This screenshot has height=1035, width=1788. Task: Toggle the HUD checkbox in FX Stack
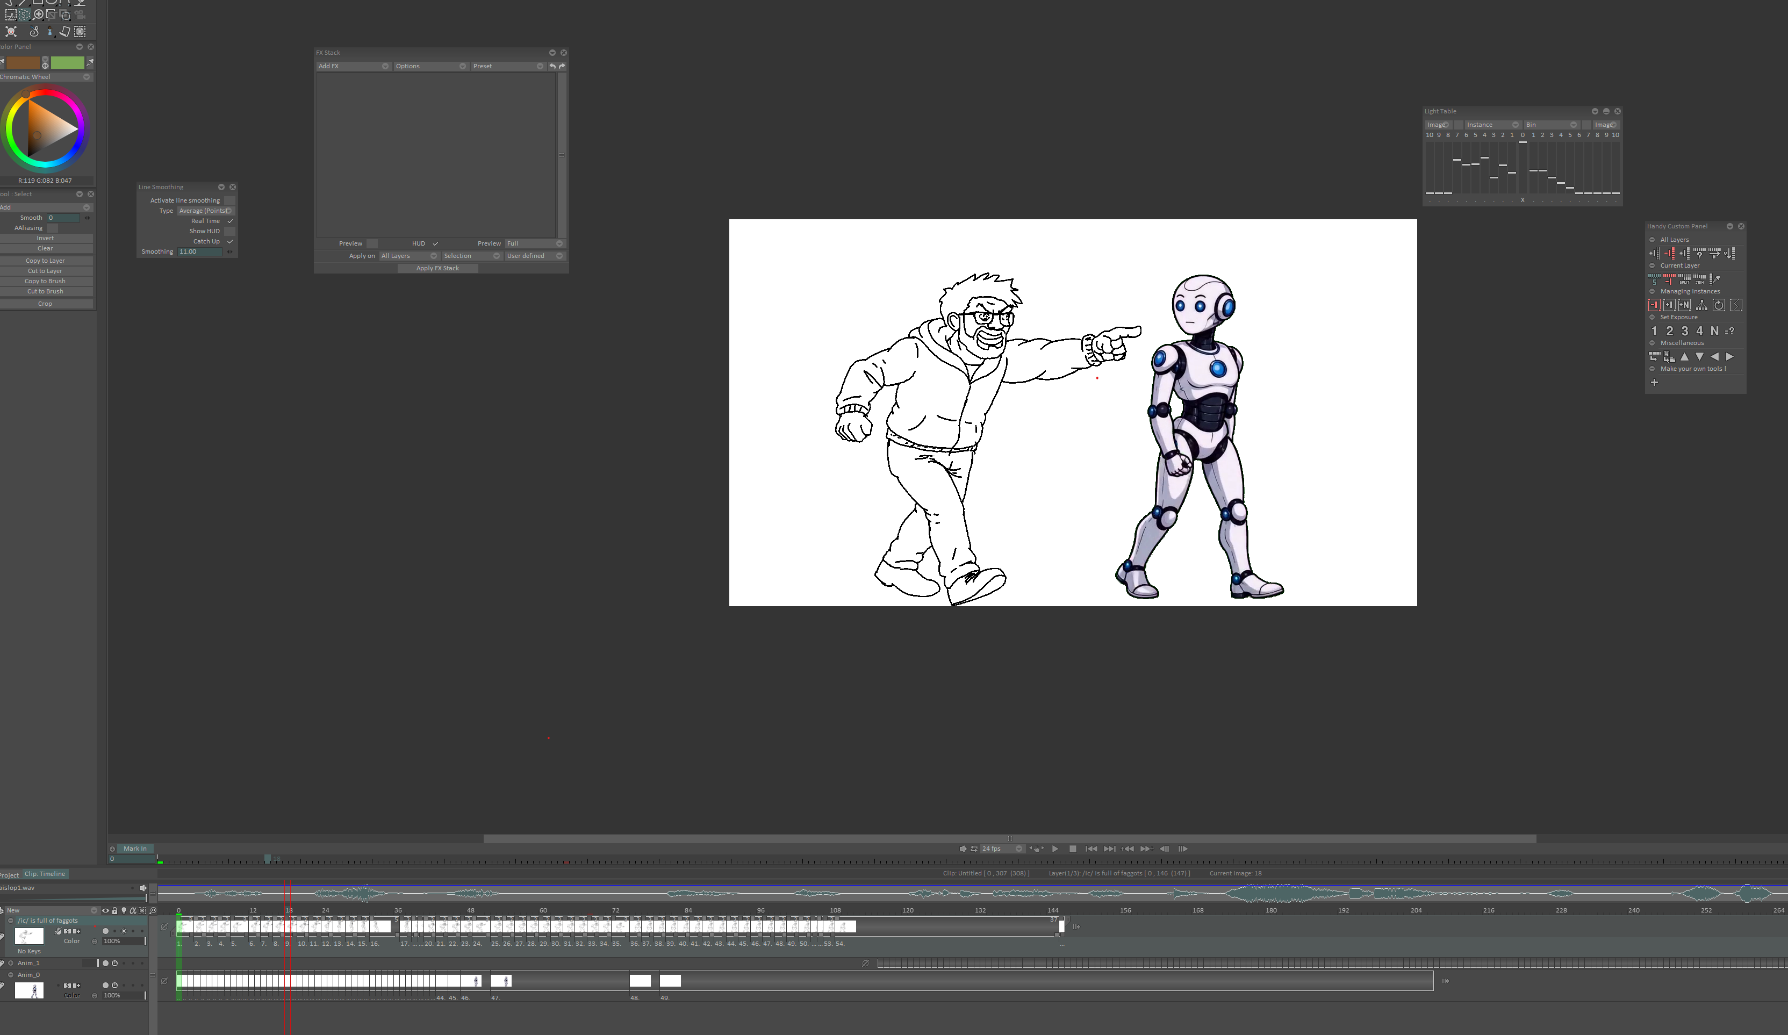[435, 243]
